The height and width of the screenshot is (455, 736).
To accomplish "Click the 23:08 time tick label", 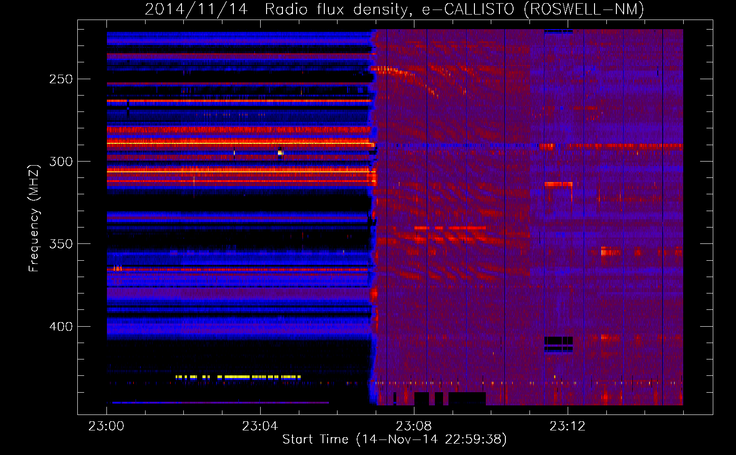I will pyautogui.click(x=414, y=426).
